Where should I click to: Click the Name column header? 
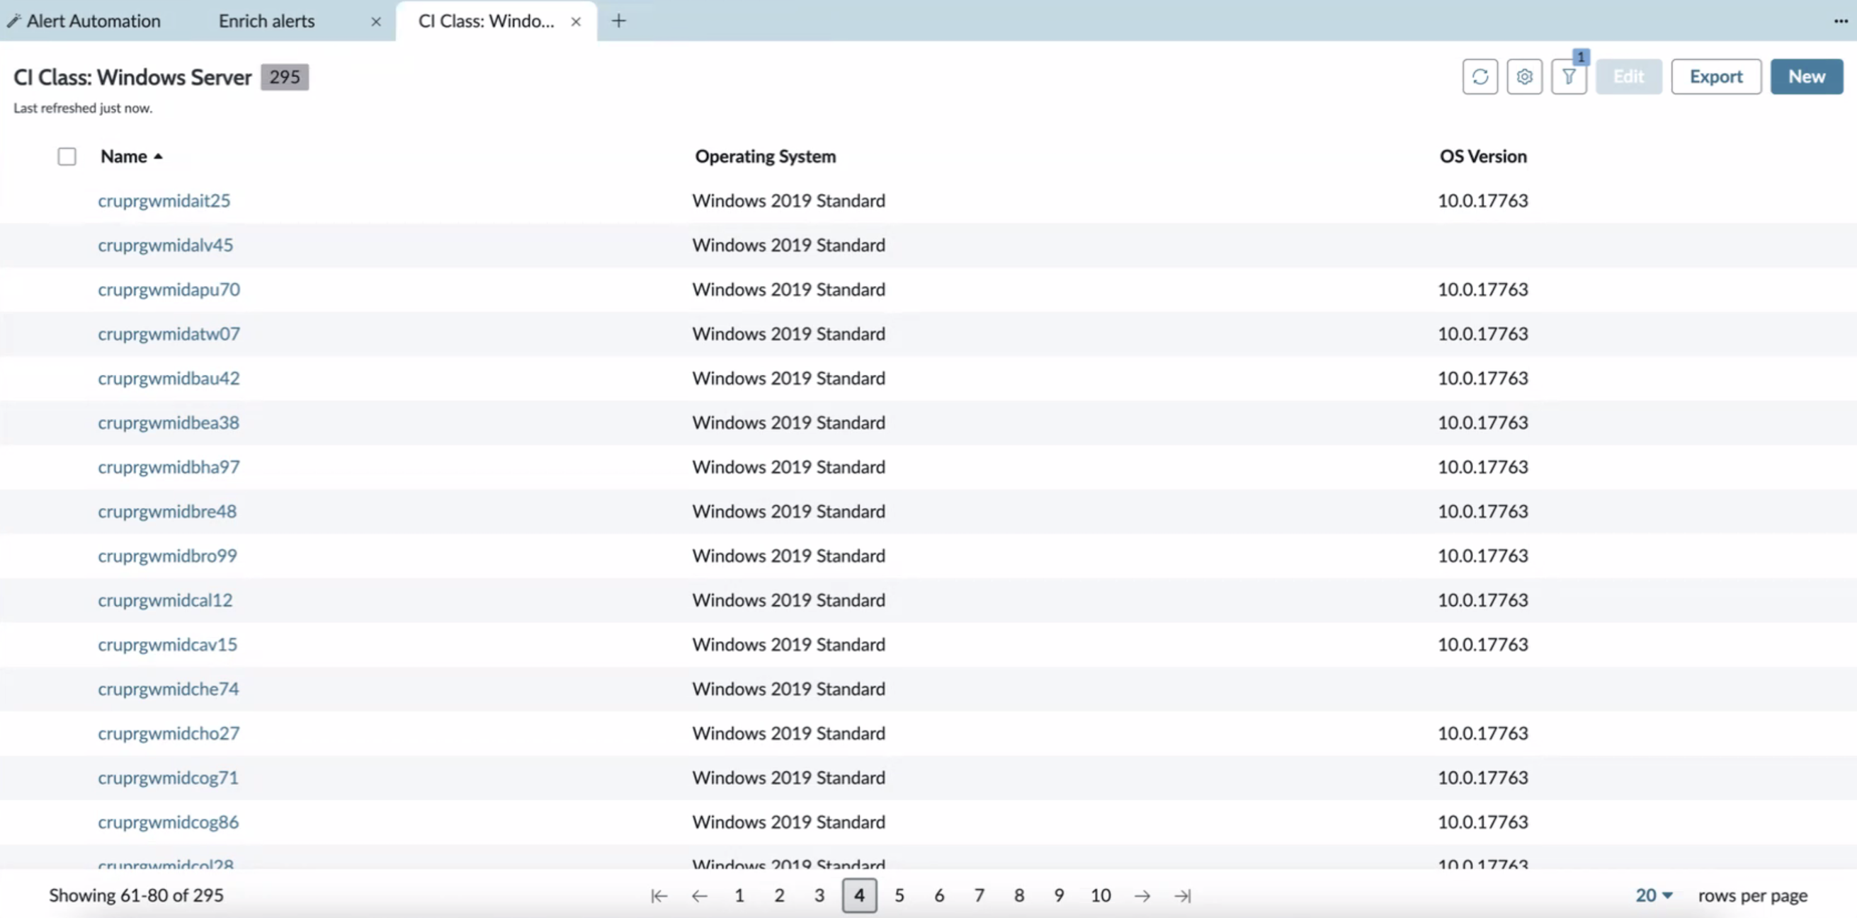pos(124,156)
